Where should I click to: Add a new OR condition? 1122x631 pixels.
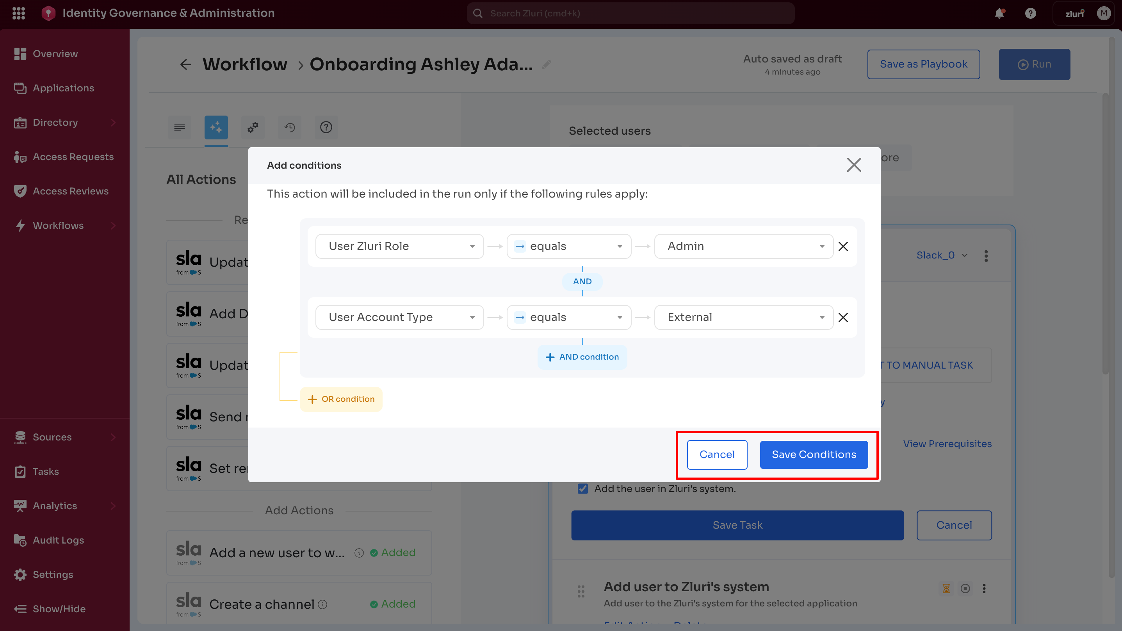click(341, 399)
